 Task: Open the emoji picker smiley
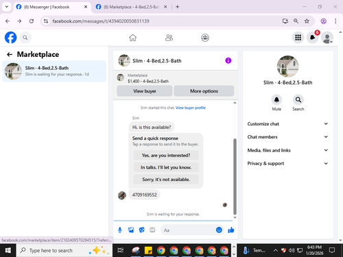(x=219, y=230)
